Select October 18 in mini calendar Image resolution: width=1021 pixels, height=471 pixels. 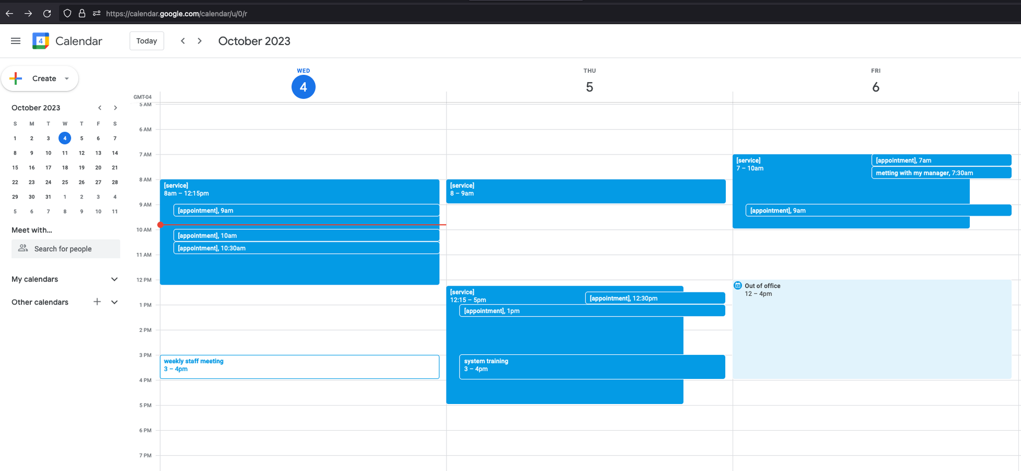(x=65, y=167)
